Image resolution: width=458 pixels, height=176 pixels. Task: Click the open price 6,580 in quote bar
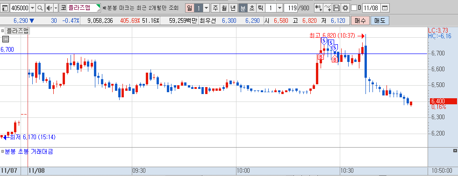pyautogui.click(x=281, y=20)
